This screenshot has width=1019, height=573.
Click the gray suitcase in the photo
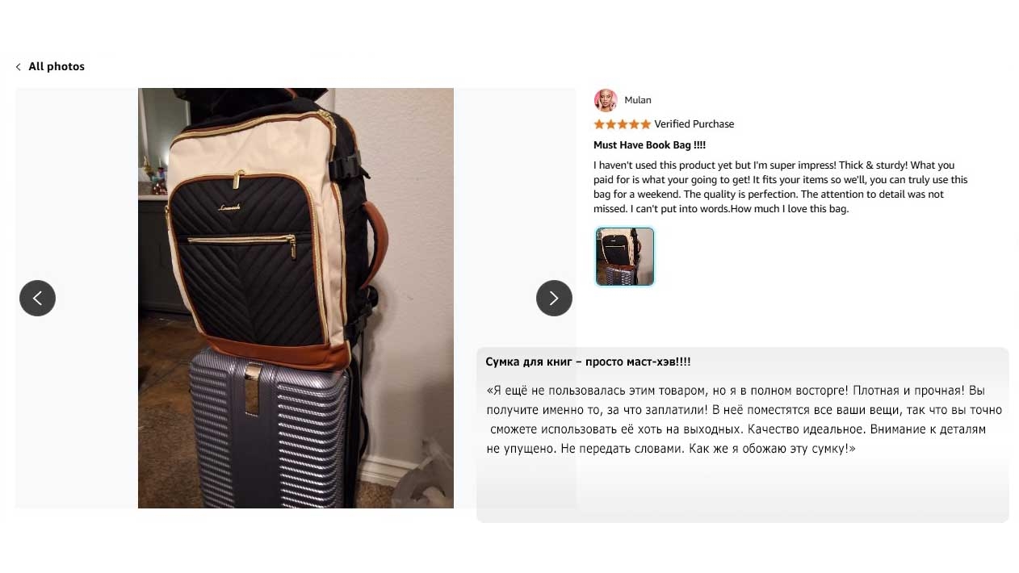[x=270, y=432]
